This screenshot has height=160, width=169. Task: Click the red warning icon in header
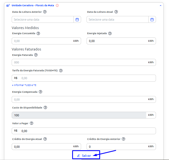[57, 5]
